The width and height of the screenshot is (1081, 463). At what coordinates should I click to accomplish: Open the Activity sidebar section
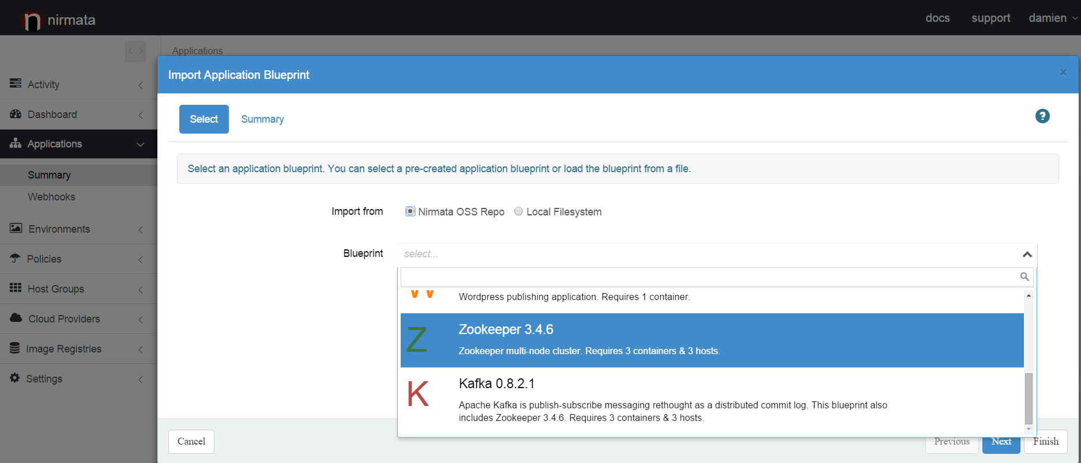(x=78, y=85)
